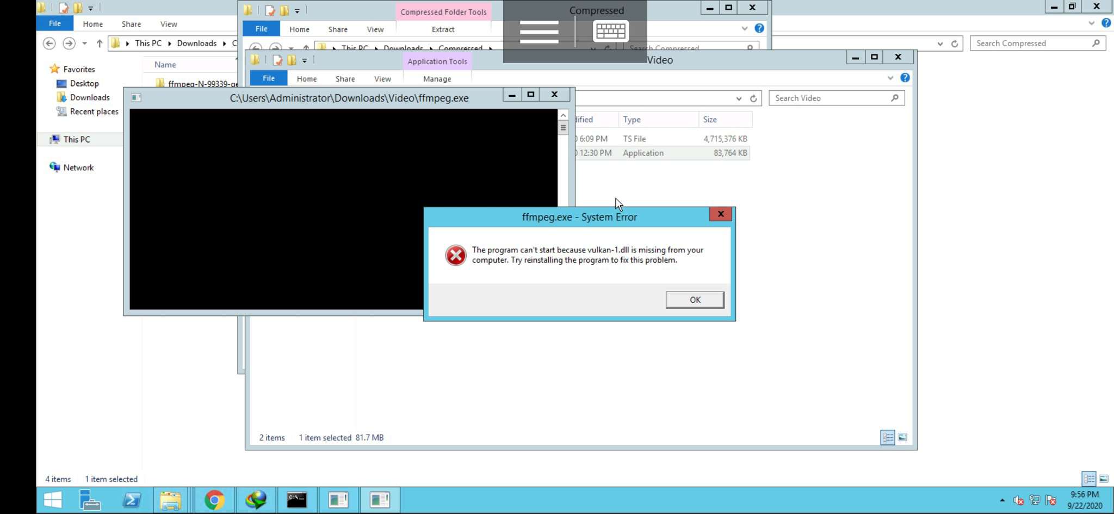Open the Action Center flag icon
This screenshot has height=514, width=1114.
[1051, 500]
